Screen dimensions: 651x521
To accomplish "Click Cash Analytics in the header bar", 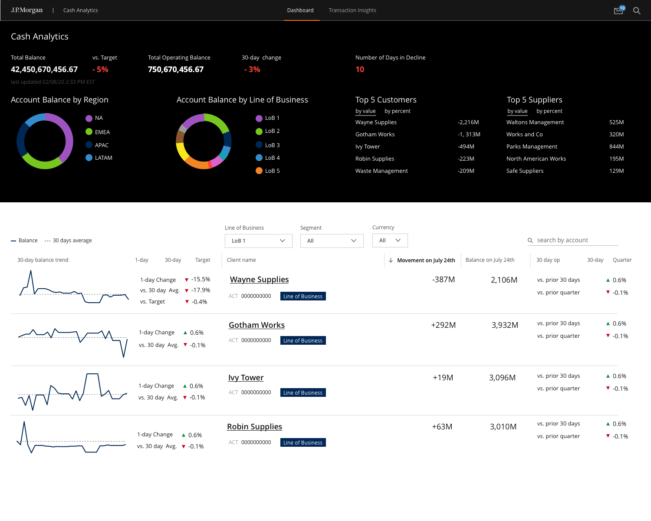I will 81,10.
